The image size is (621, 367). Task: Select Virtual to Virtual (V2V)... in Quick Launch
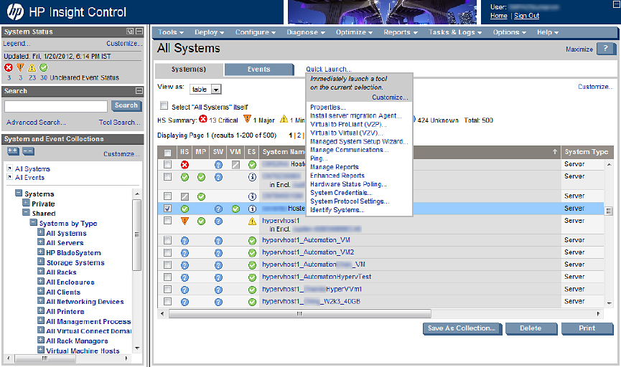pyautogui.click(x=347, y=133)
